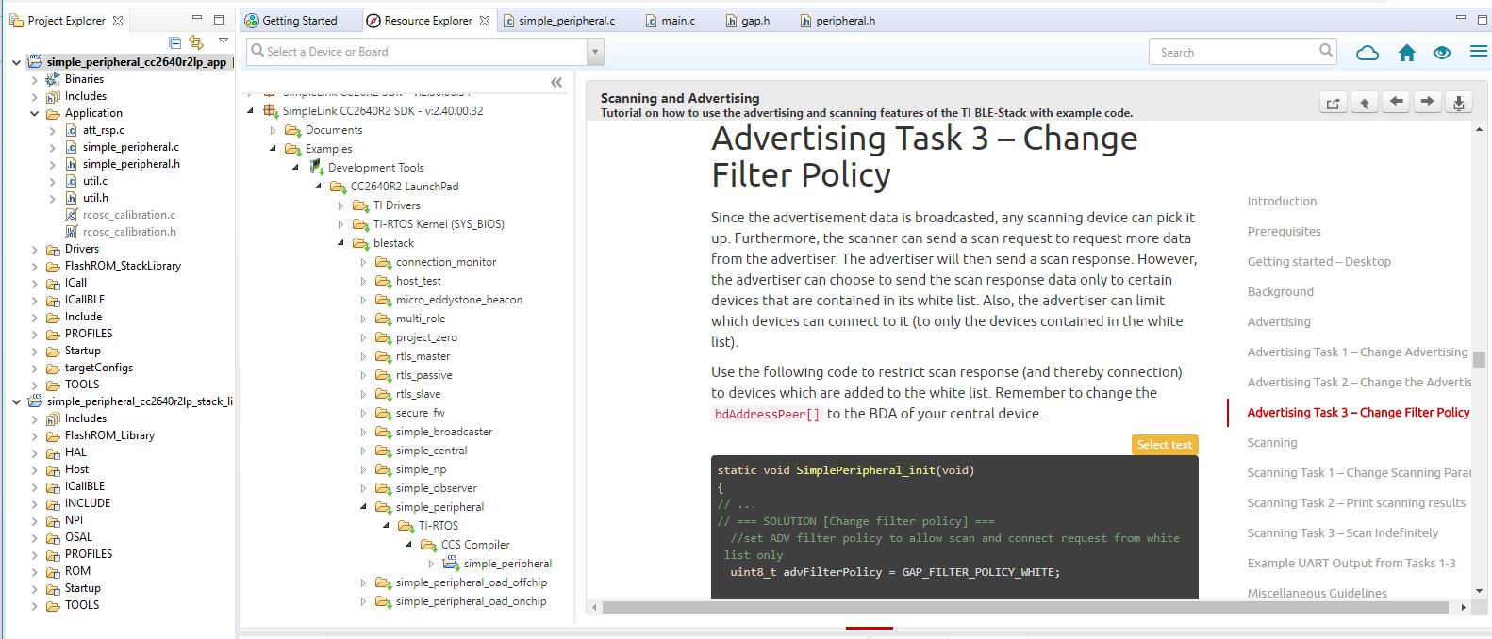Click the contents sidebar vertical scrollbar thumb
Screen dimensions: 1492x639
[x=1479, y=359]
